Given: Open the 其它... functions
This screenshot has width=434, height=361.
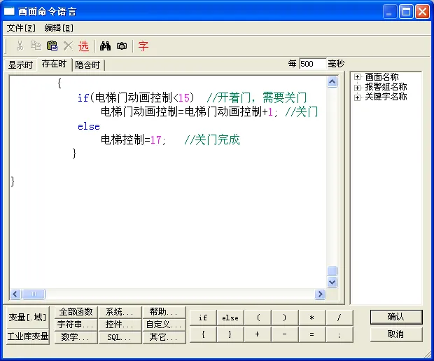Looking at the screenshot, I should [164, 337].
